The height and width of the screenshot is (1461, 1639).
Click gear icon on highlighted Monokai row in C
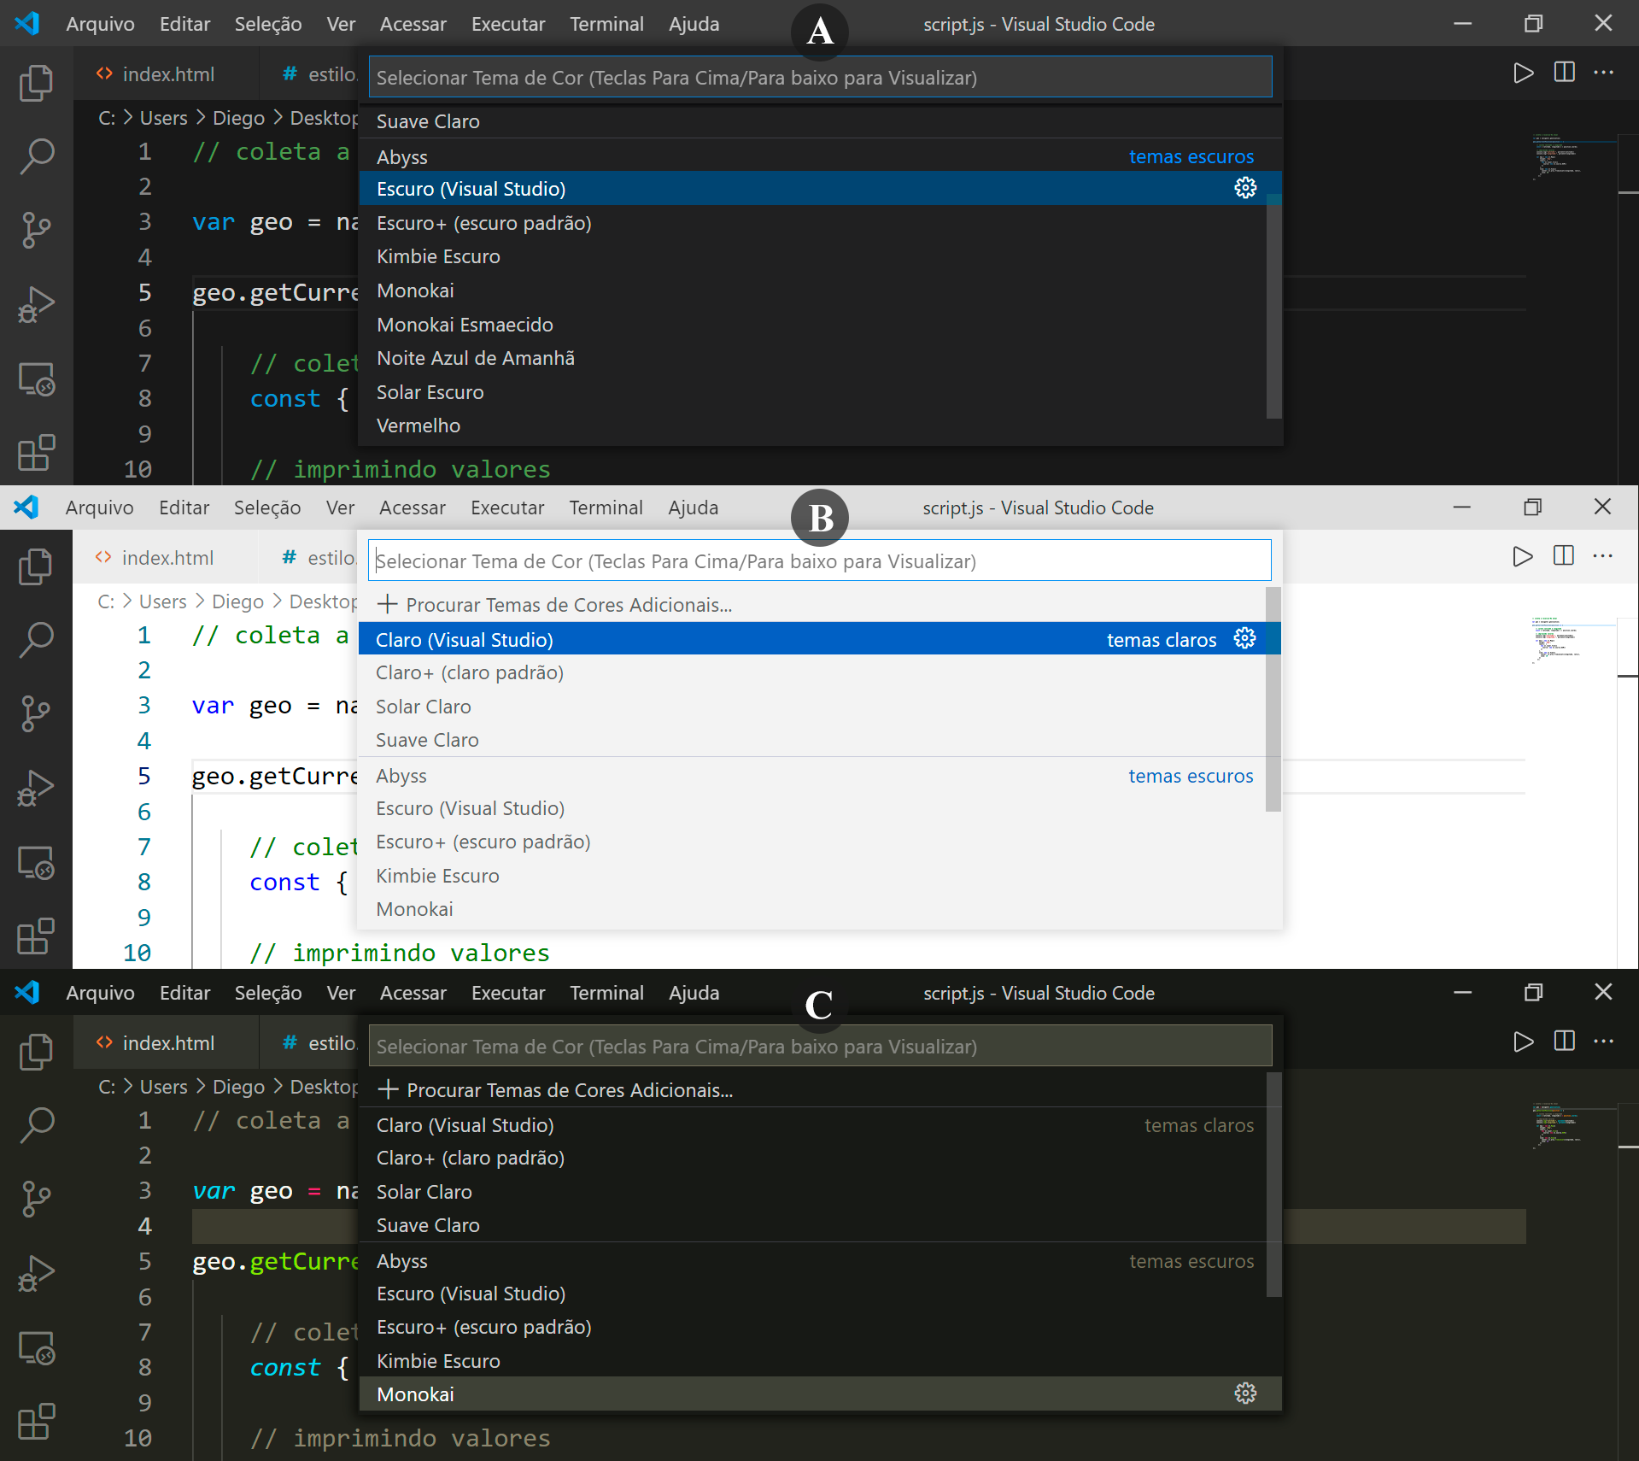pyautogui.click(x=1245, y=1394)
